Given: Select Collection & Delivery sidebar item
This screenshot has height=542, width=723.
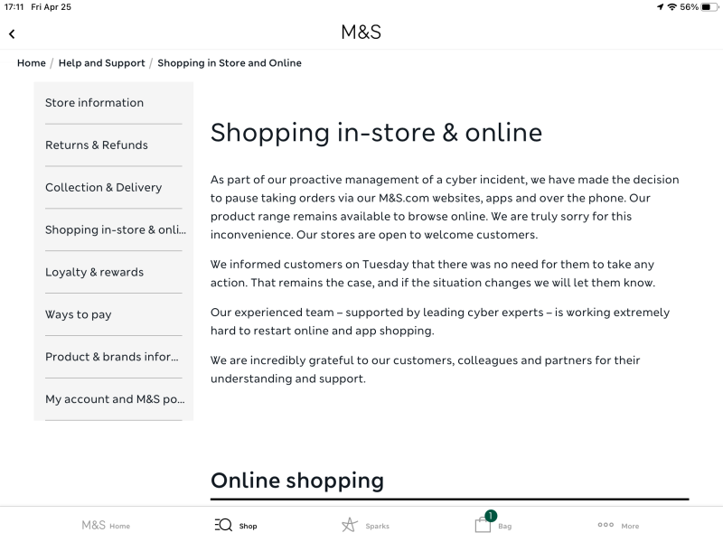Looking at the screenshot, I should [114, 188].
